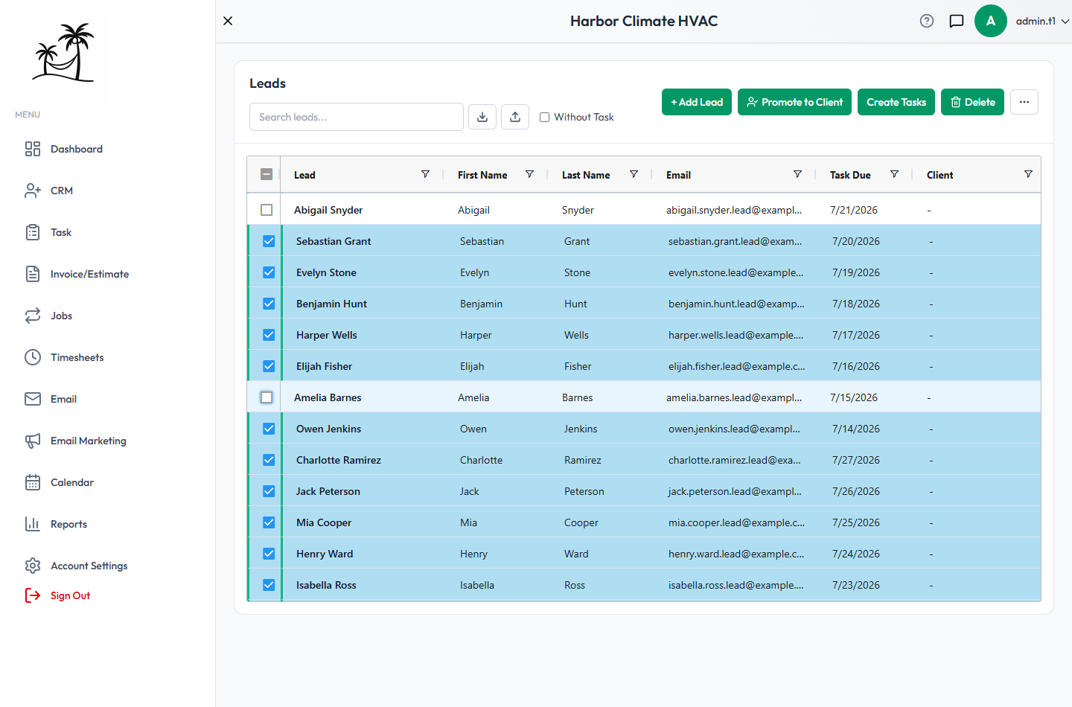The height and width of the screenshot is (707, 1072).
Task: Toggle the Without Task checkbox
Action: 545,117
